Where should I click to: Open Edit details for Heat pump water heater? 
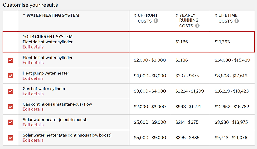tap(33, 78)
